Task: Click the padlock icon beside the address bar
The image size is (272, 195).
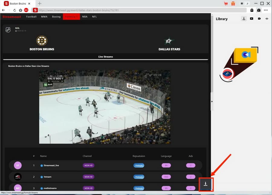Action: pyautogui.click(x=252, y=10)
